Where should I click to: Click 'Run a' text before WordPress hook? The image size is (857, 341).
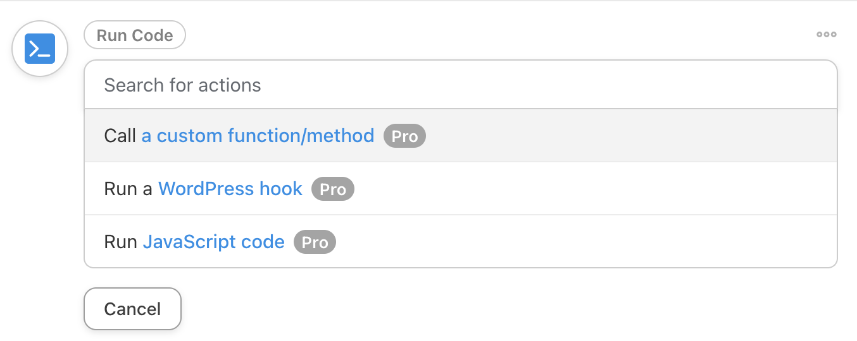[128, 189]
